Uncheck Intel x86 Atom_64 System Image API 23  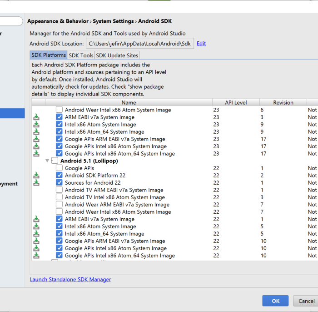tap(59, 131)
